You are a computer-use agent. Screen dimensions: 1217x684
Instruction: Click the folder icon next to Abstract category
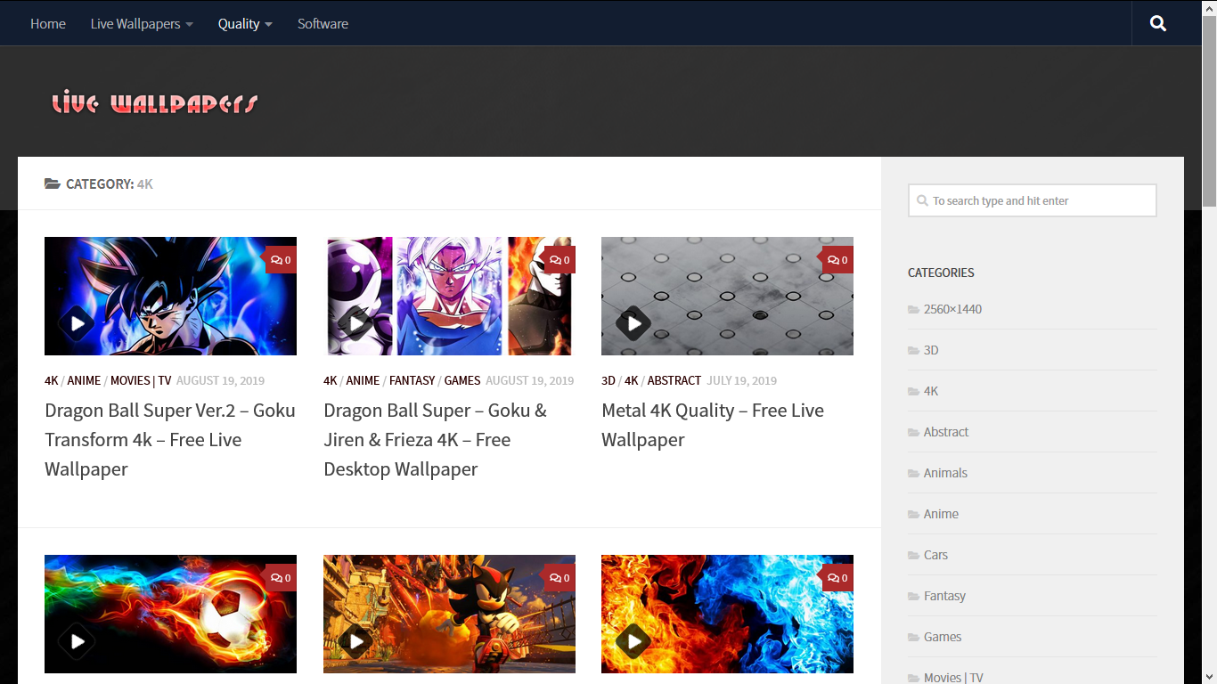tap(913, 433)
